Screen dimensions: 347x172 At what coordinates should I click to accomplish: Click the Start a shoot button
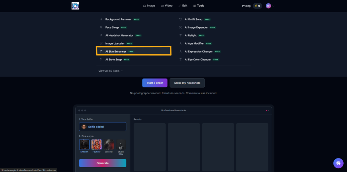point(155,83)
